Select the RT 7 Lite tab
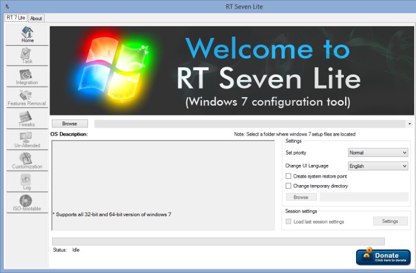Viewport: 416px width, 273px height. tap(15, 18)
